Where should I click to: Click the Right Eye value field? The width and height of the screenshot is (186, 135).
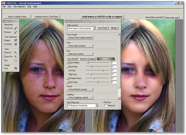click(114, 74)
